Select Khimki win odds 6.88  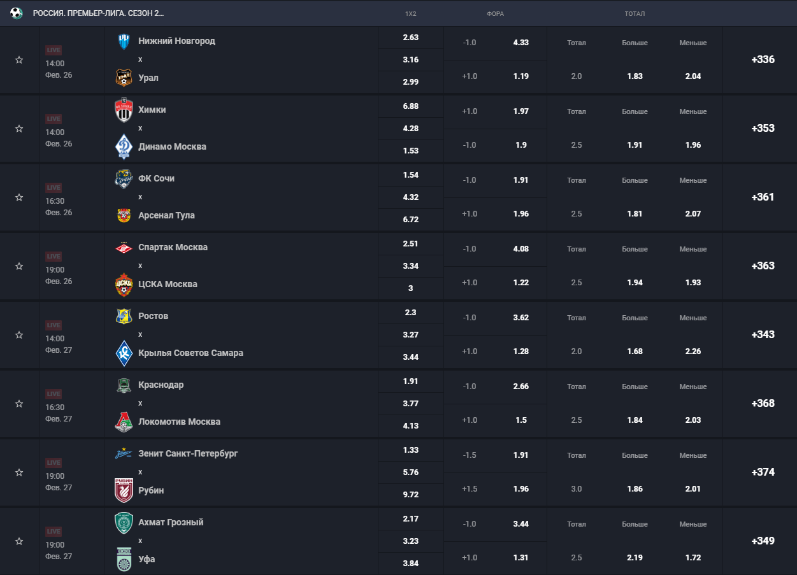click(410, 106)
